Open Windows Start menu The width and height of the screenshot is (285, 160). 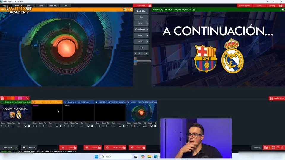pos(96,156)
